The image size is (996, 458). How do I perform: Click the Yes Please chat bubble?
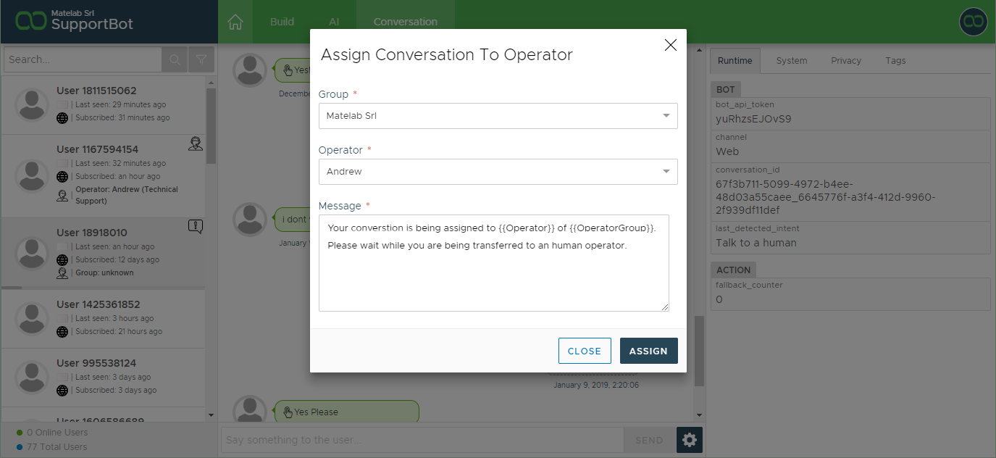(346, 412)
